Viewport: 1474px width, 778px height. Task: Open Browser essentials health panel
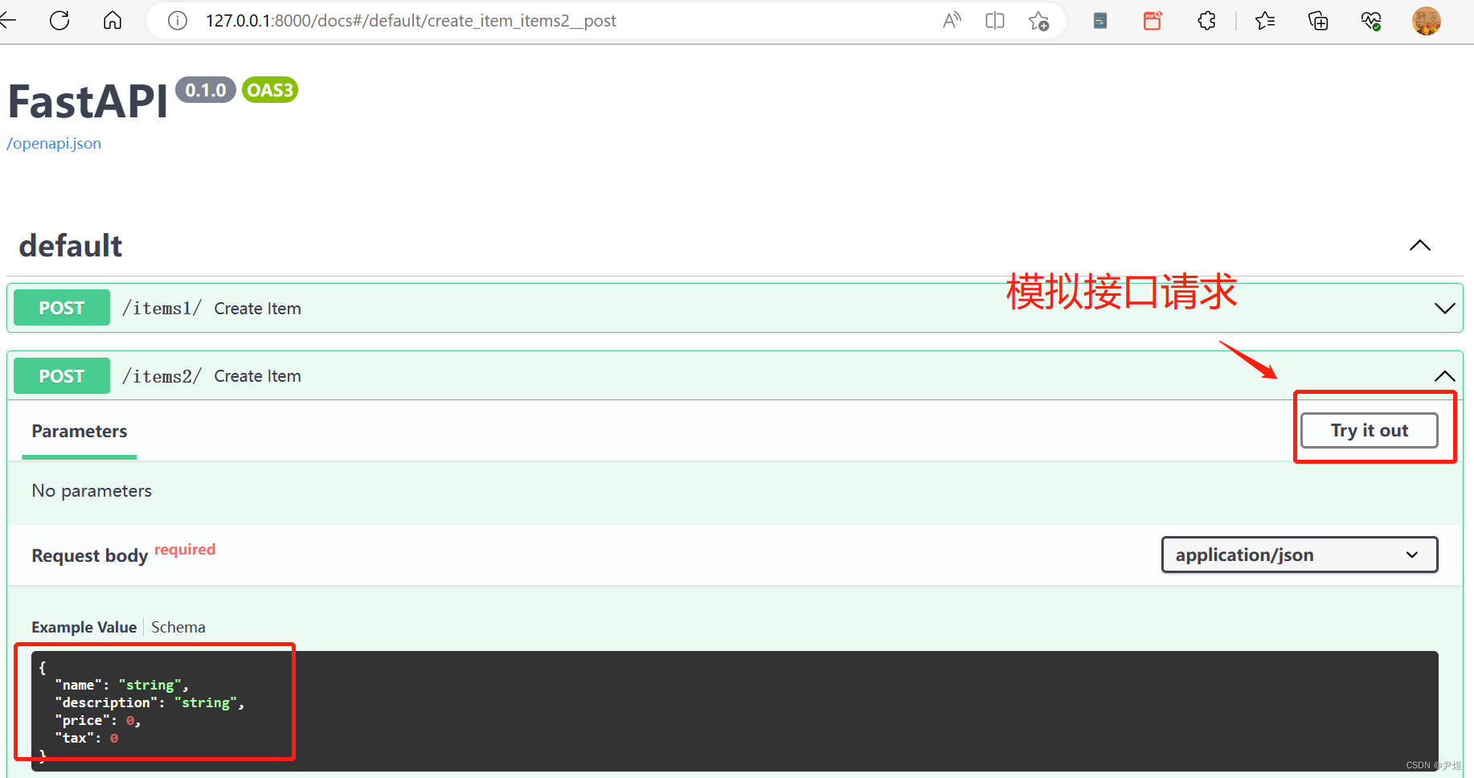pos(1371,20)
